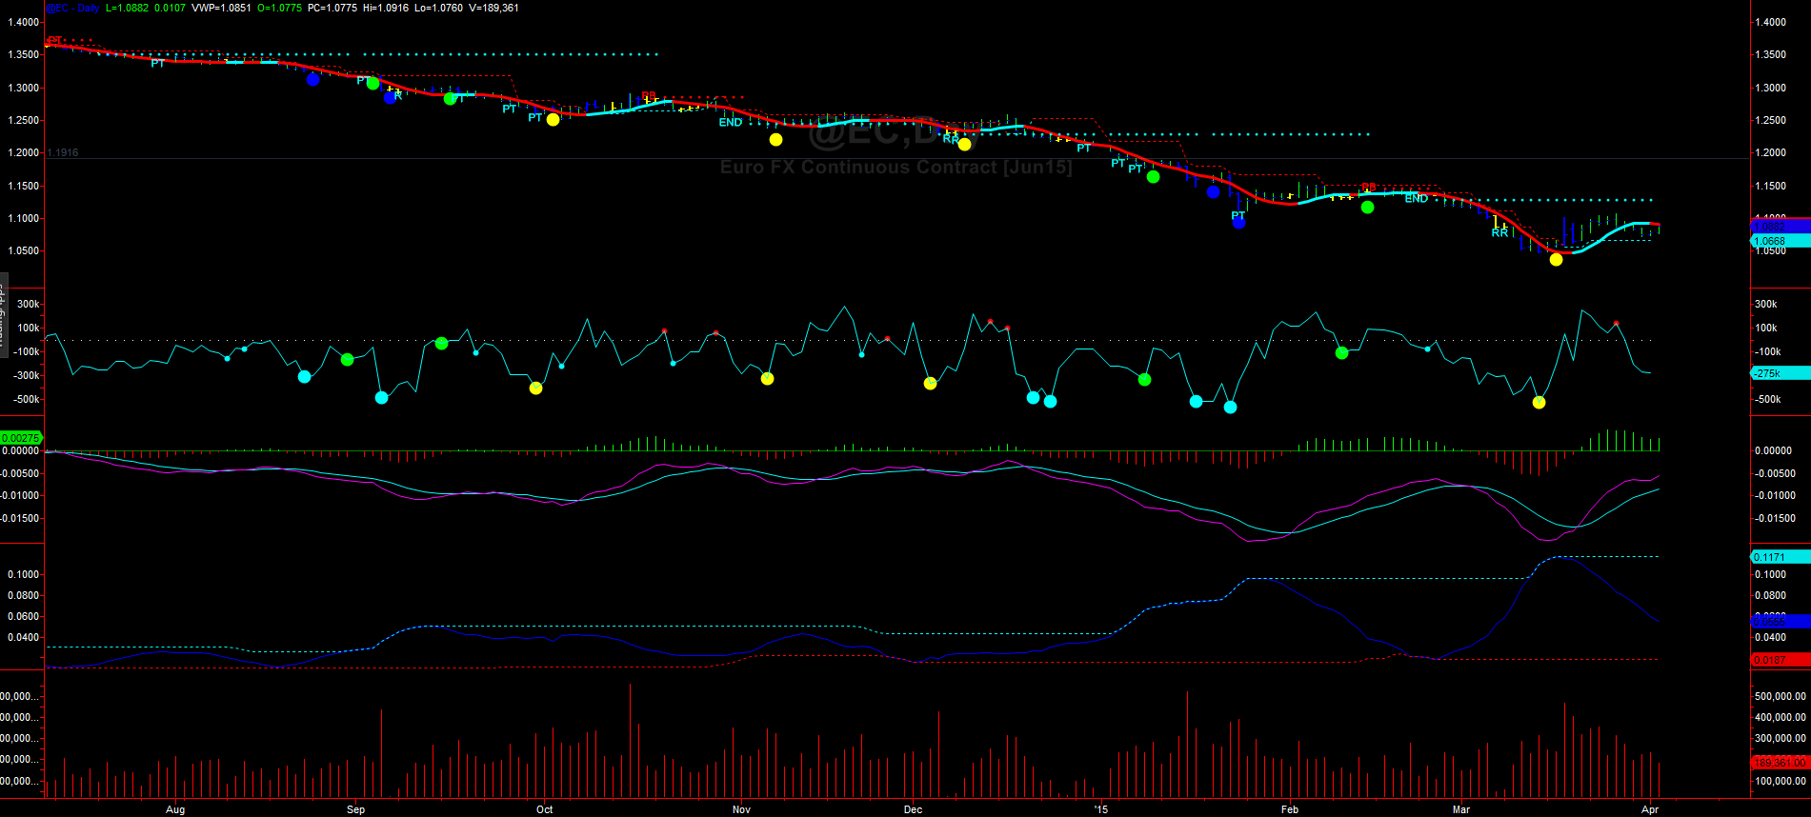The height and width of the screenshot is (817, 1811).
Task: Click the red 189,361.00 volume tag
Action: 1781,763
